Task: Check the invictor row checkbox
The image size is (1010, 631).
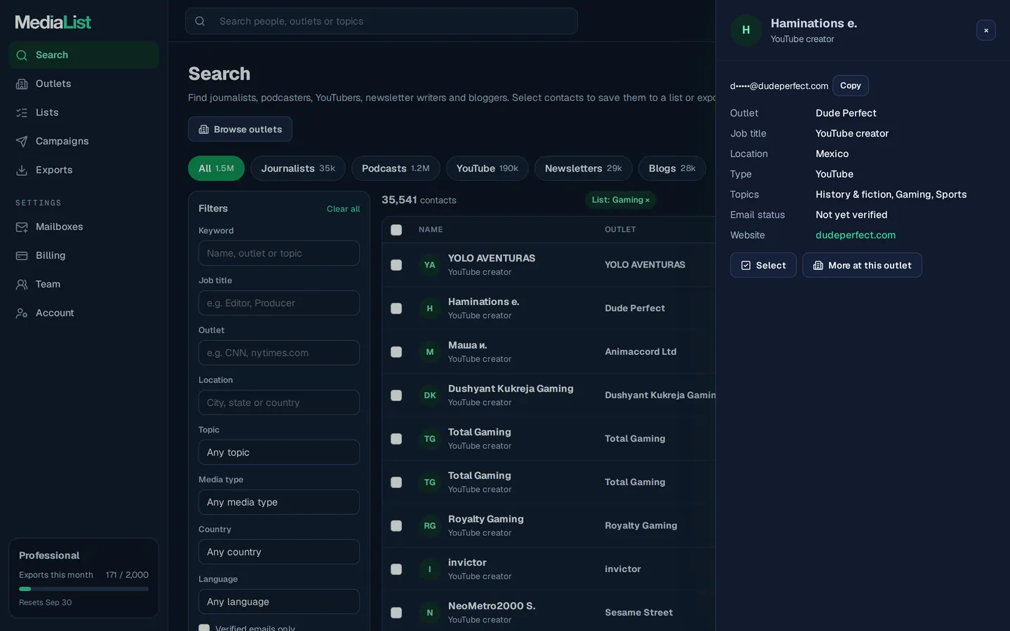Action: 396,569
